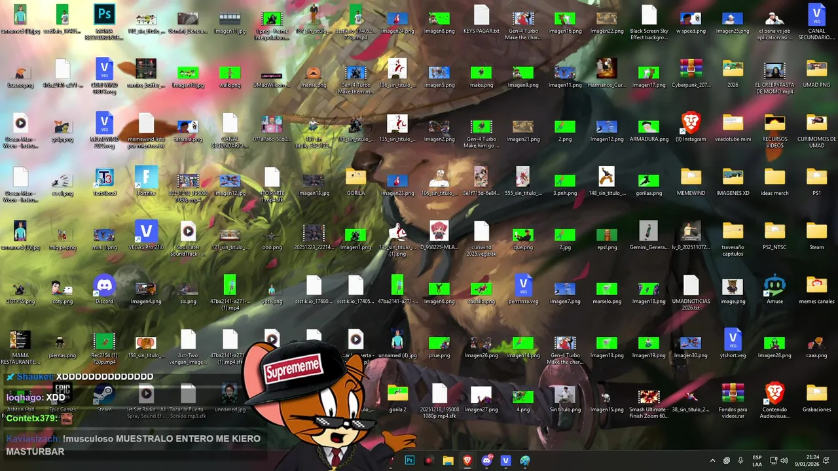Screen dimensions: 838x471
Task: Select the CURI WIND GOTY.veg project file
Action: point(104,76)
